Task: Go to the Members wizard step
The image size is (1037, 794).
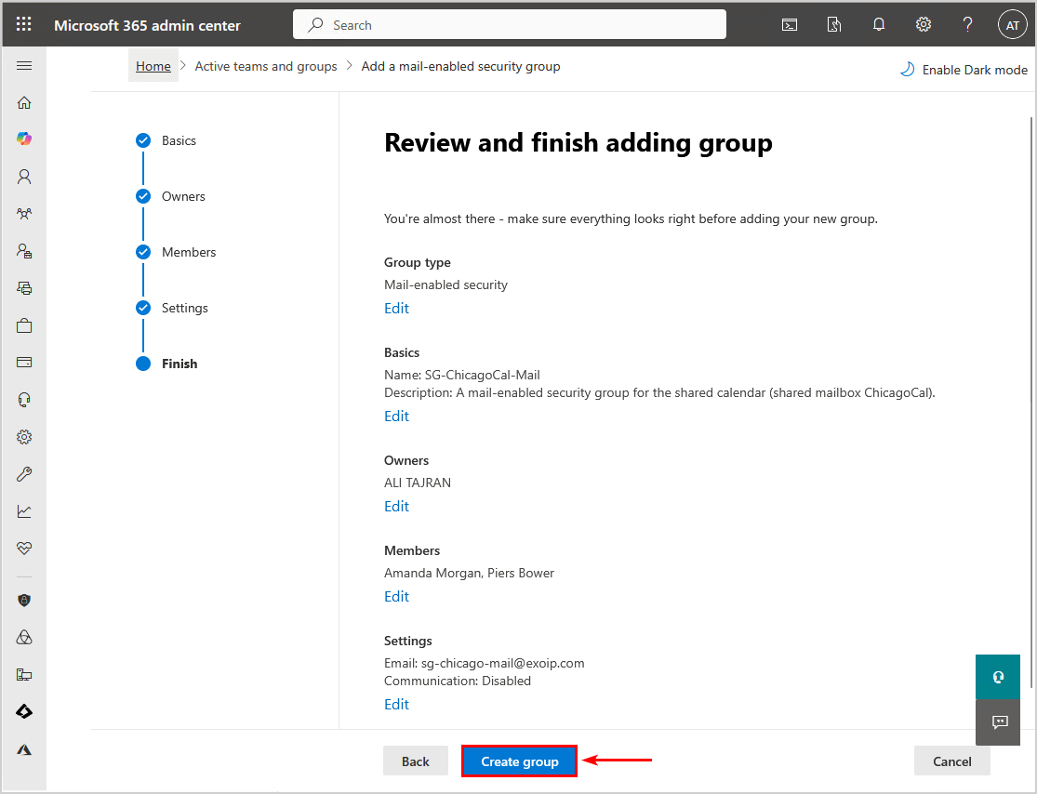Action: pos(188,252)
